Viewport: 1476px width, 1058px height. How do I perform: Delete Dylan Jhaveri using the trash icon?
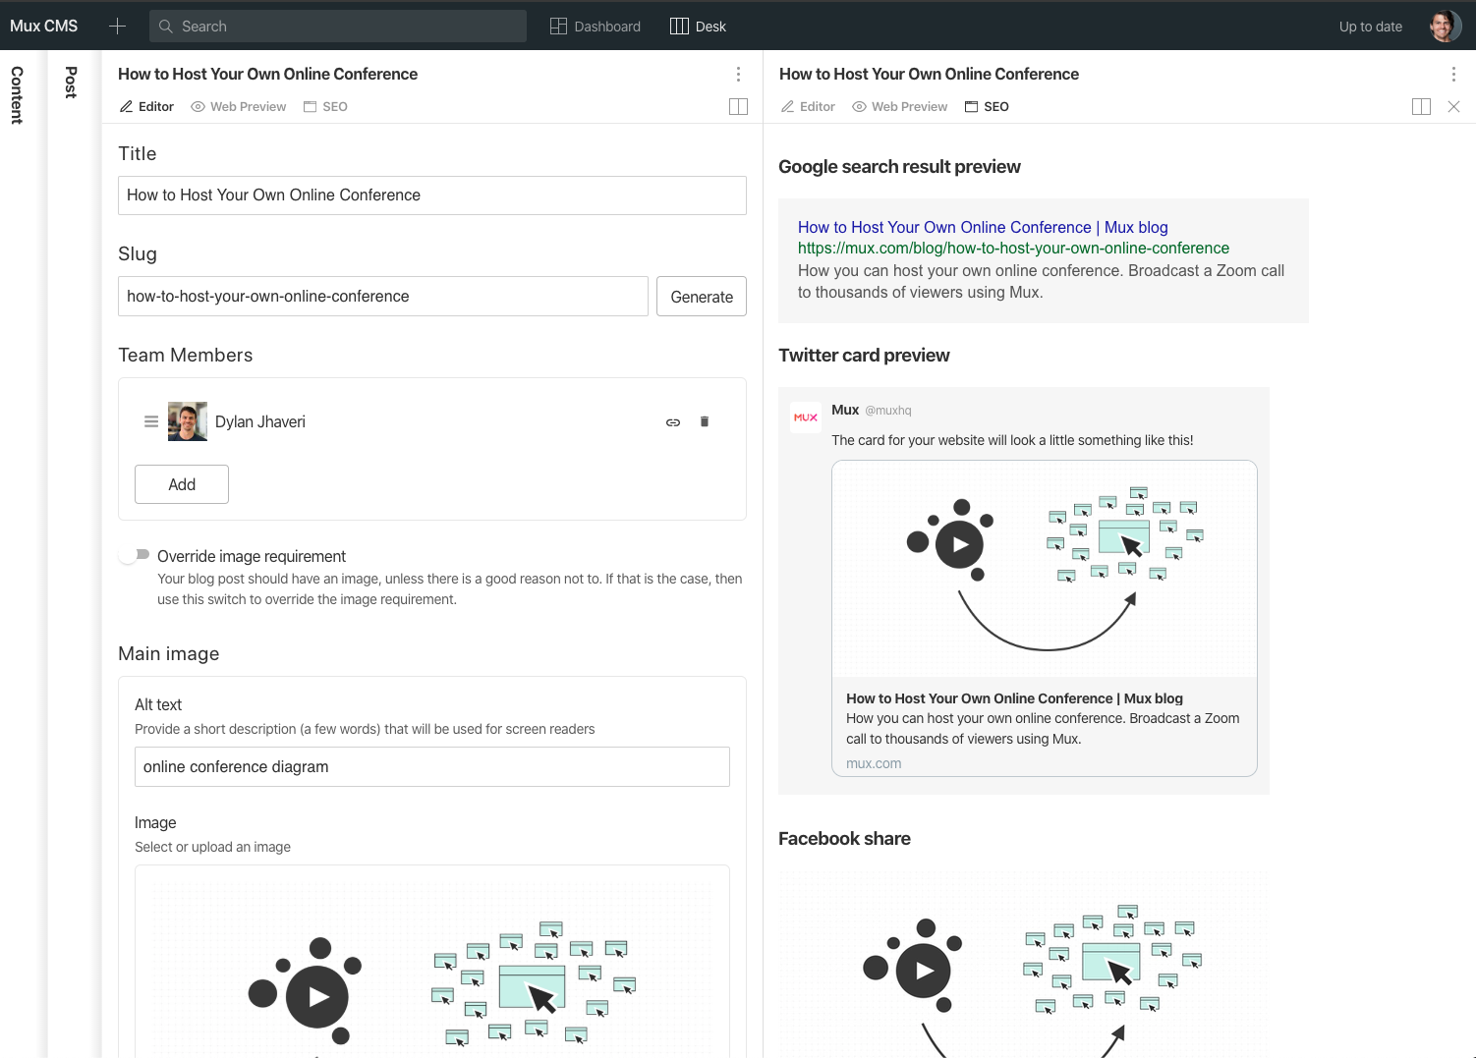point(704,421)
